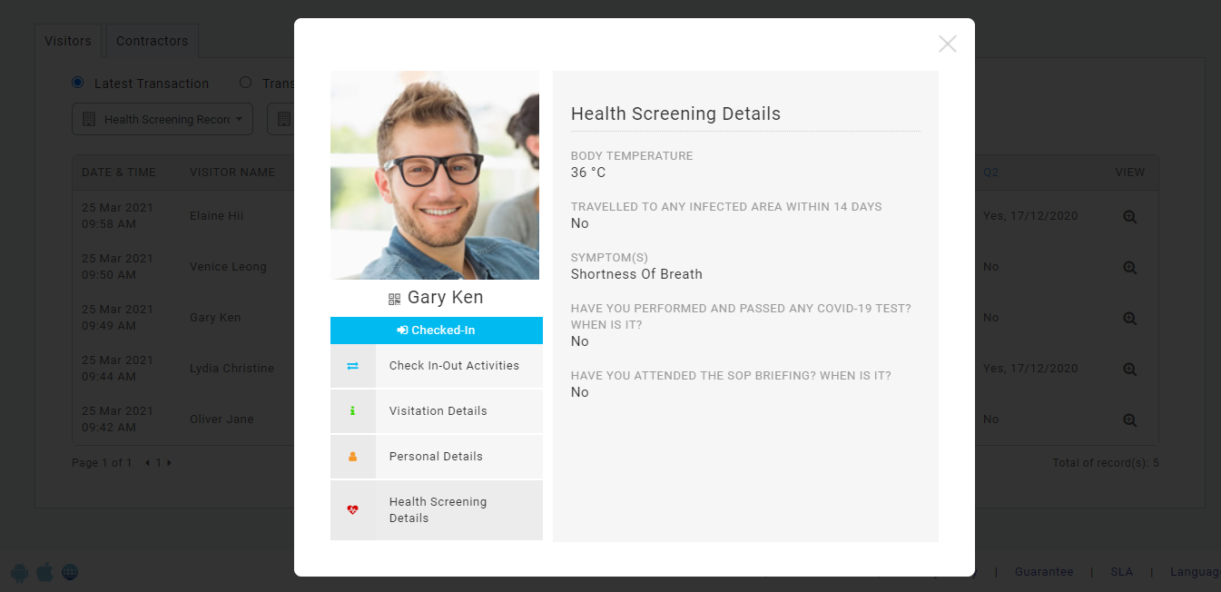
Task: Expand the Health Screening Record dropdown
Action: click(162, 119)
